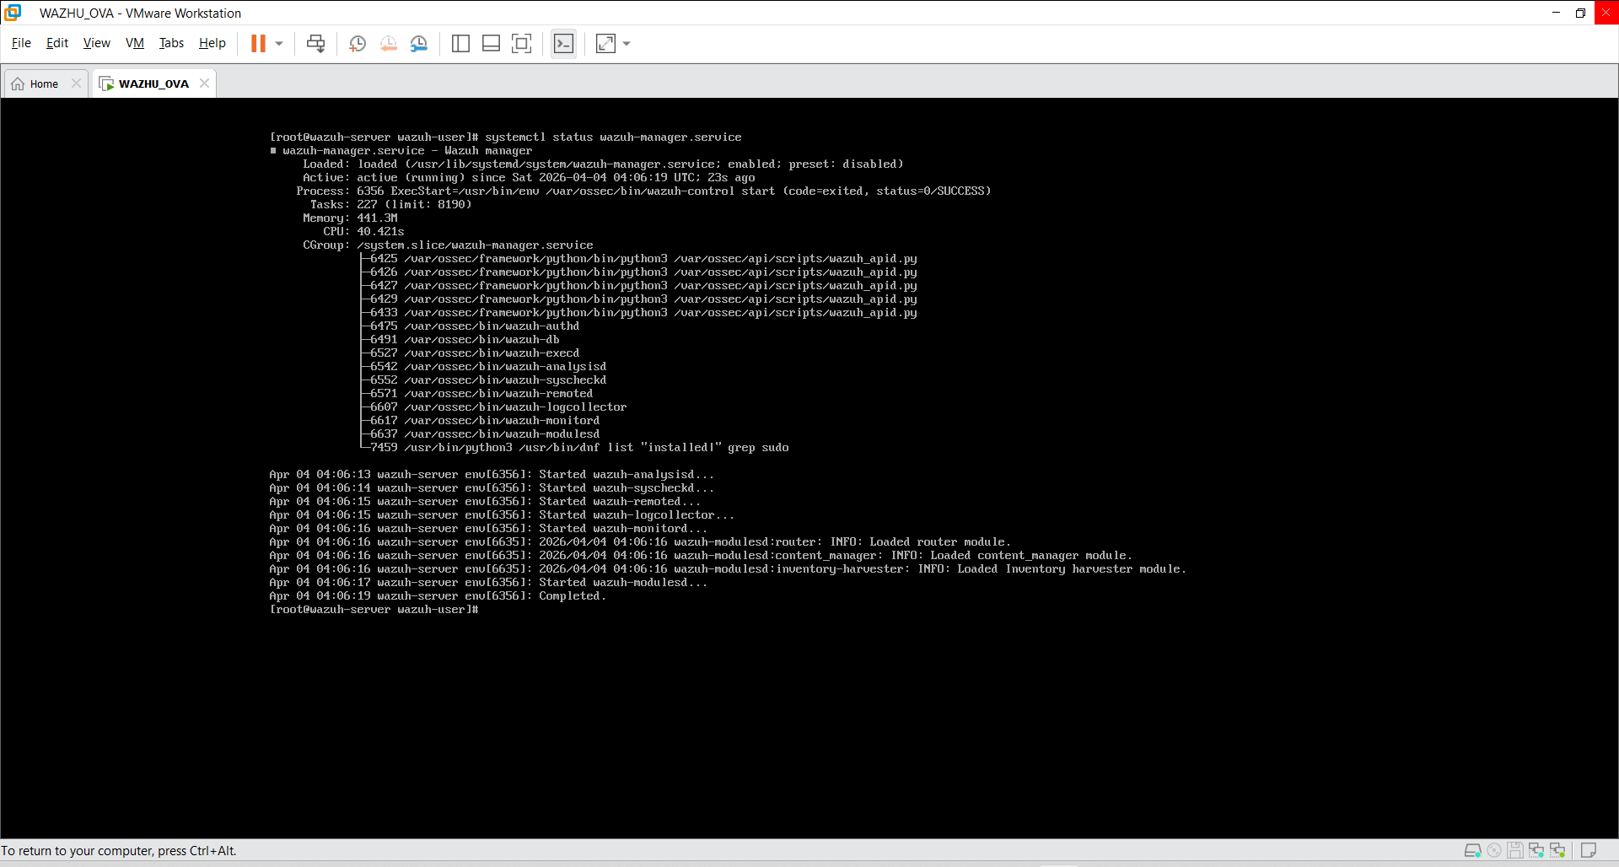Click the 'Active: active (running)' status line

click(529, 177)
